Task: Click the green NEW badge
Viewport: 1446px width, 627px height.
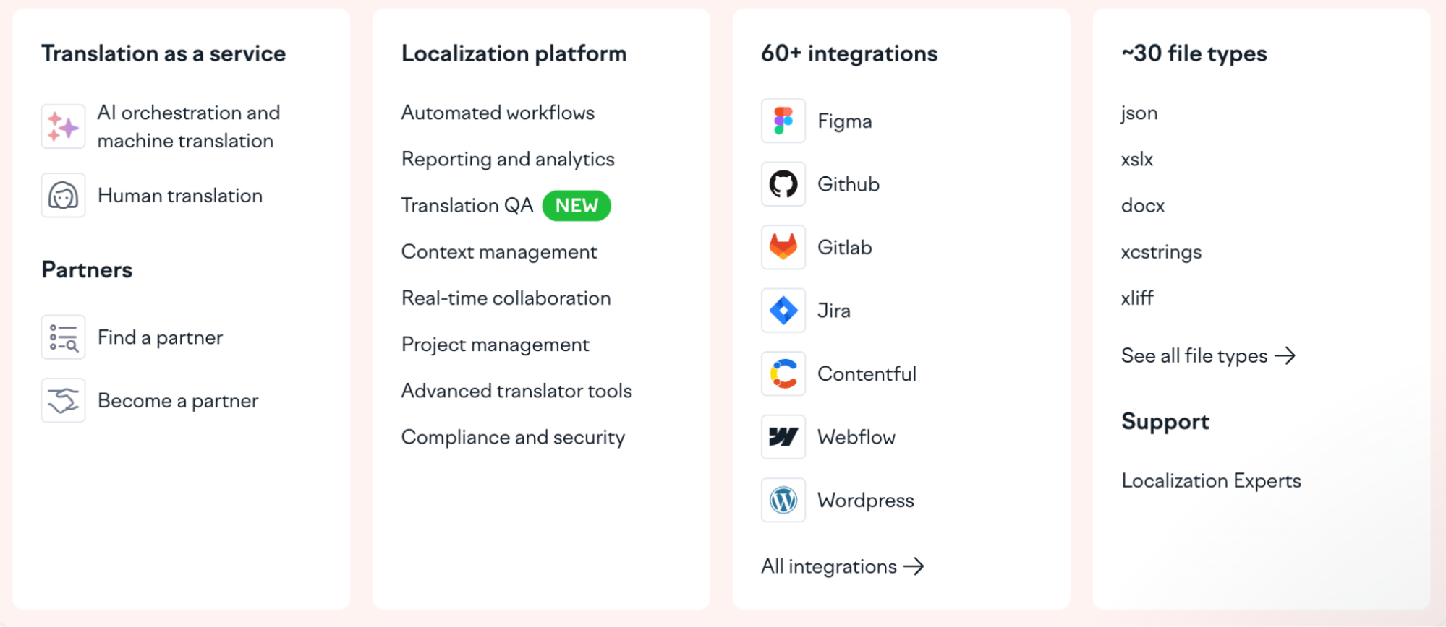Action: click(x=577, y=205)
